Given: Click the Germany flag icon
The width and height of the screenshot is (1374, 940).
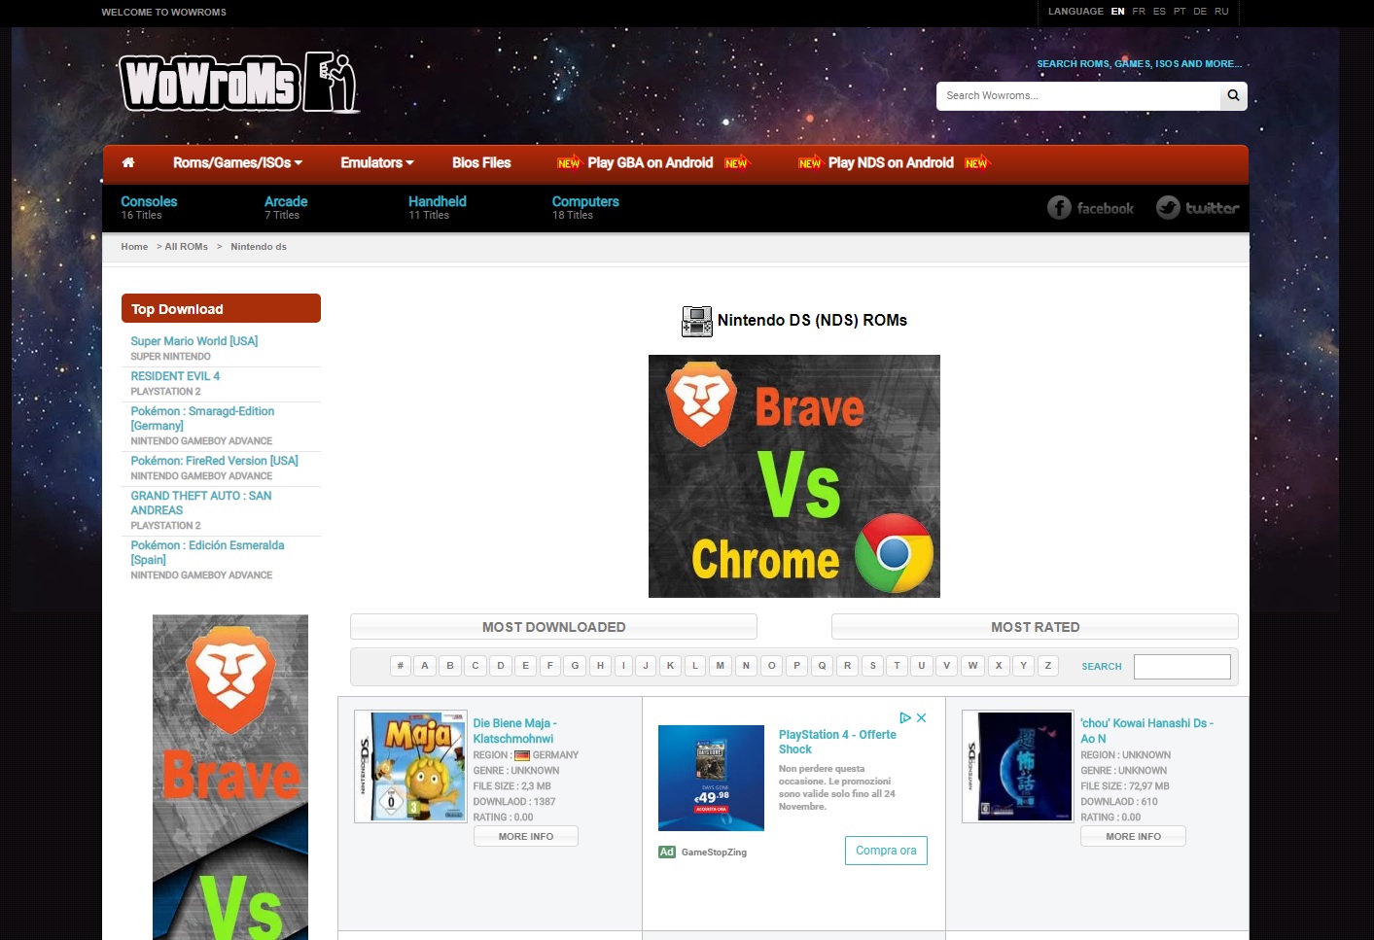Looking at the screenshot, I should click(522, 755).
